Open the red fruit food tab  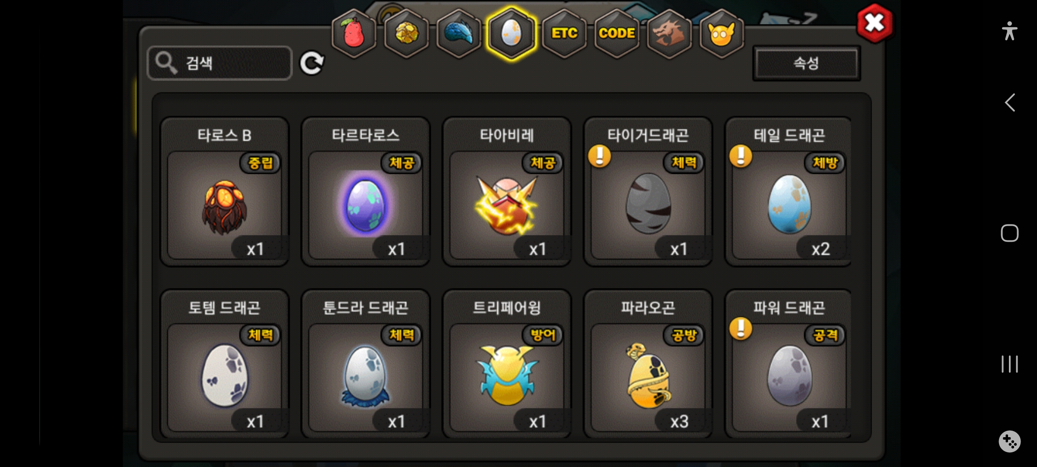coord(354,34)
